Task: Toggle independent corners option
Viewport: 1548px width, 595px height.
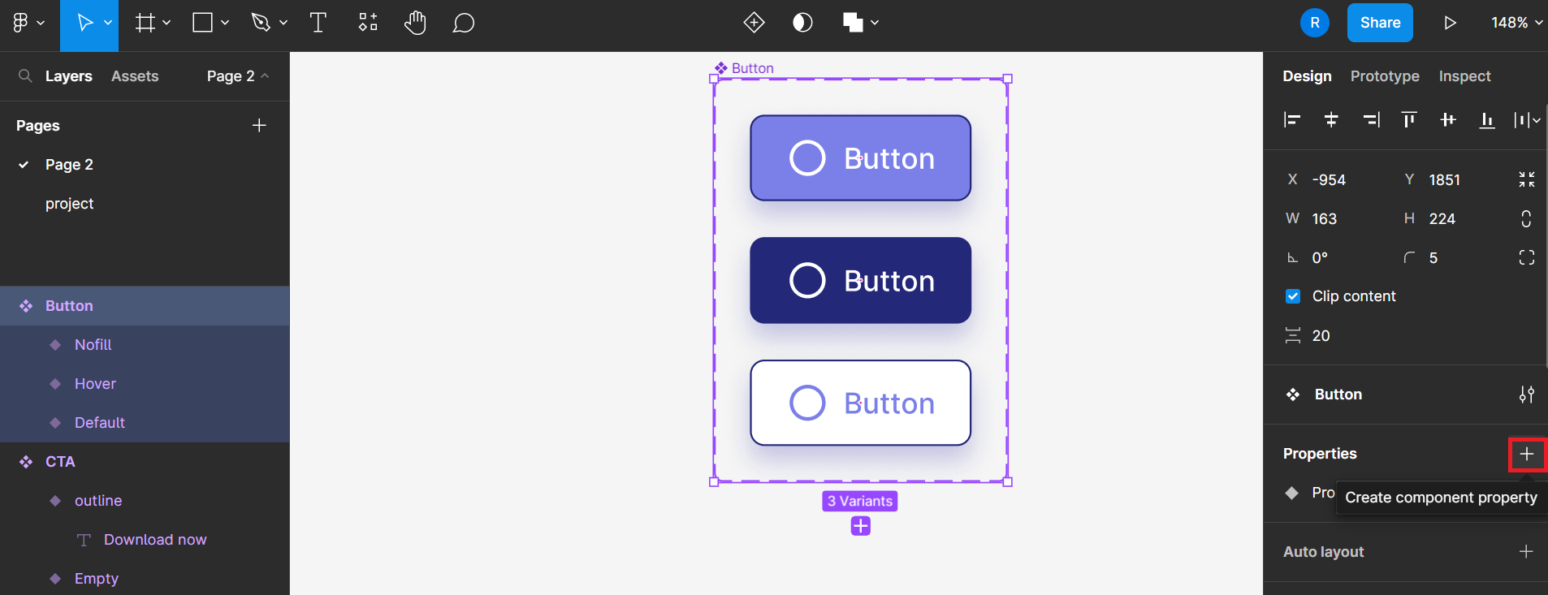Action: point(1526,257)
